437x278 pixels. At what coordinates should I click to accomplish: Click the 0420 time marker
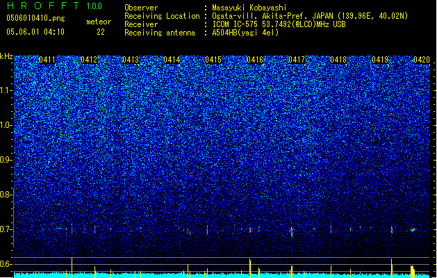pyautogui.click(x=422, y=60)
